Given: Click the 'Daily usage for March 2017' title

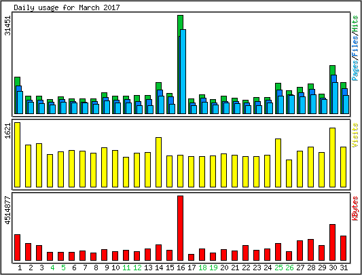Looking at the screenshot, I should (x=67, y=7).
